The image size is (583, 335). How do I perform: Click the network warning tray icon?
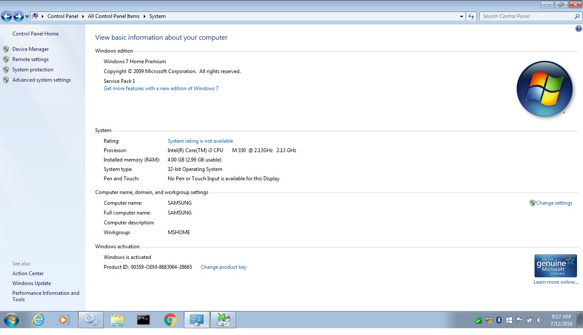point(489,320)
